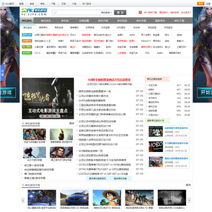Open the red LOL headline link
Screen dimensions: 212x212
tap(110, 79)
